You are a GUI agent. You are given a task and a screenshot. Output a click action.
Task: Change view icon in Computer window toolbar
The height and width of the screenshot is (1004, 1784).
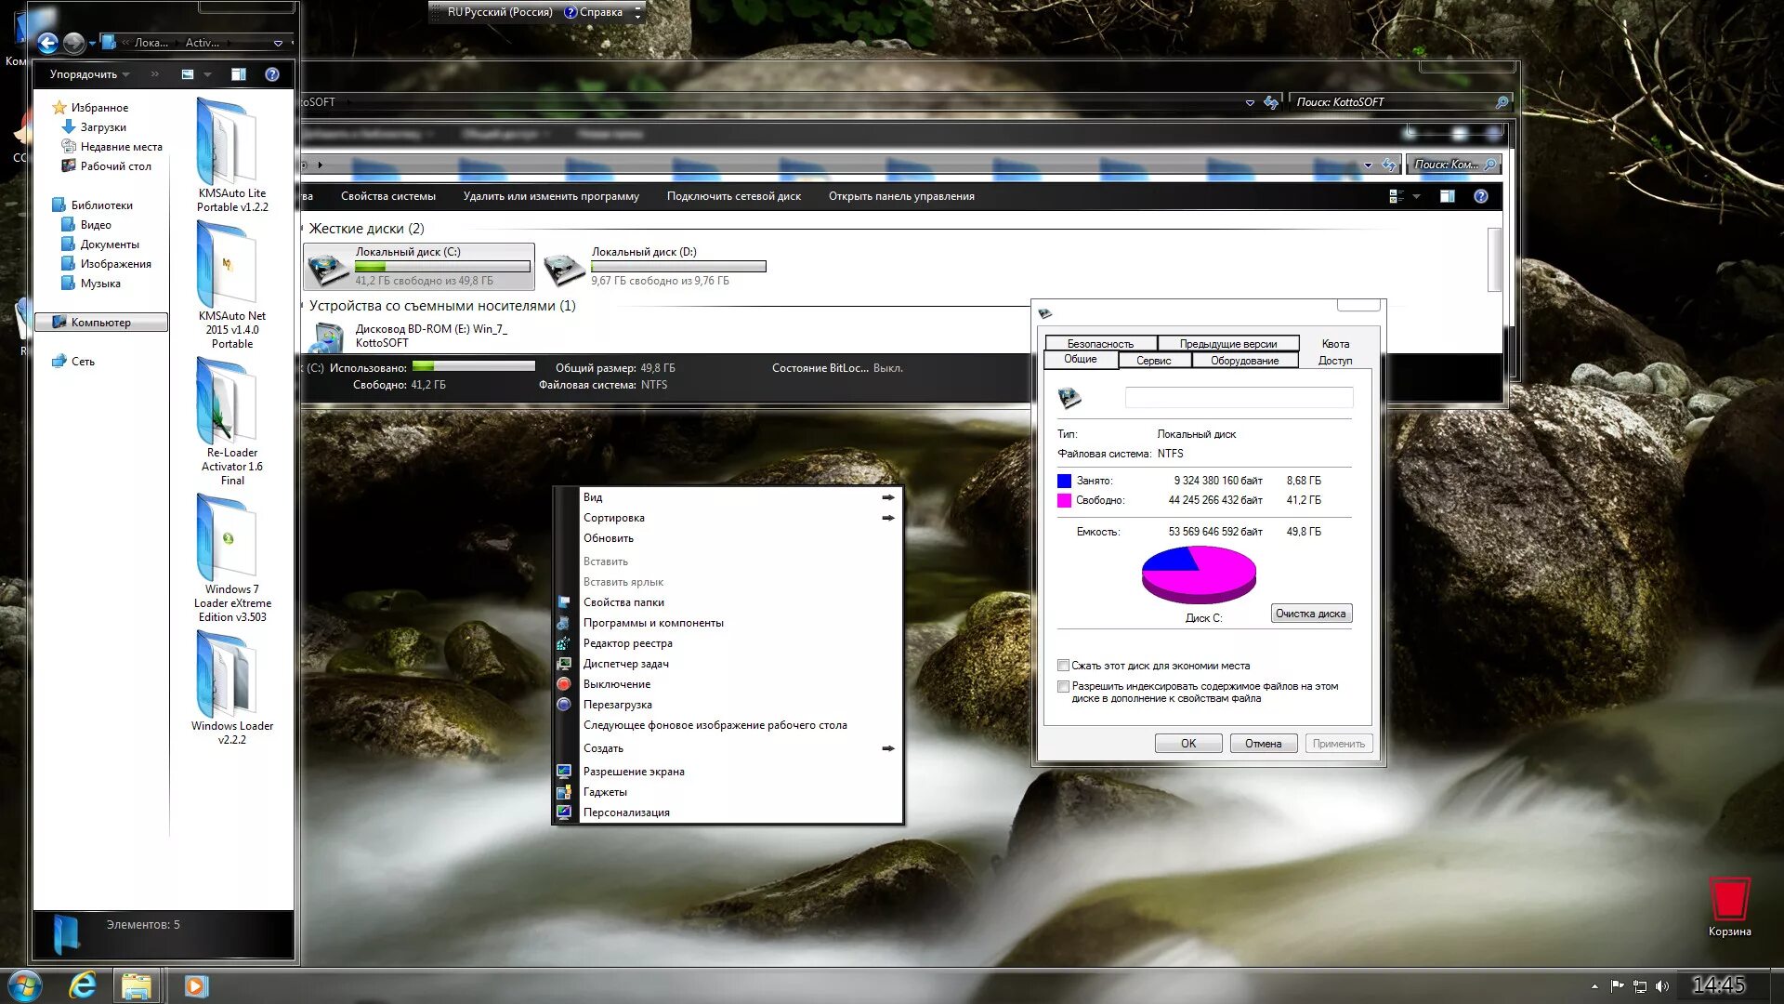point(1397,196)
